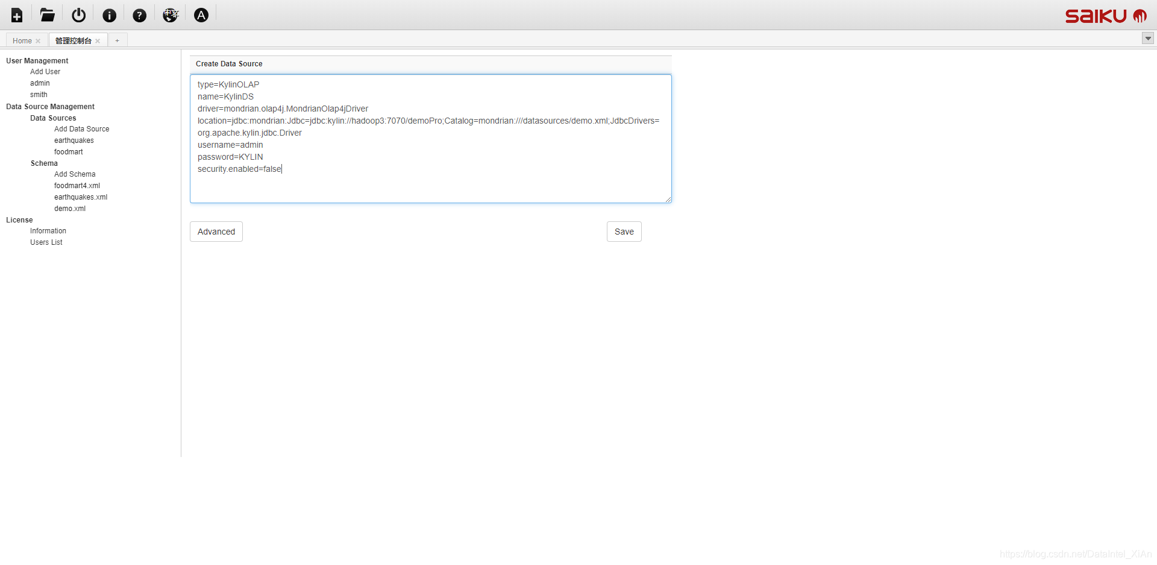Open the foodmart data source
The width and height of the screenshot is (1157, 565).
coord(69,152)
